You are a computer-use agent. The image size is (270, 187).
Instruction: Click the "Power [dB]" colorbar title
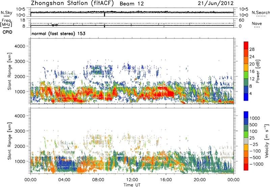point(258,71)
